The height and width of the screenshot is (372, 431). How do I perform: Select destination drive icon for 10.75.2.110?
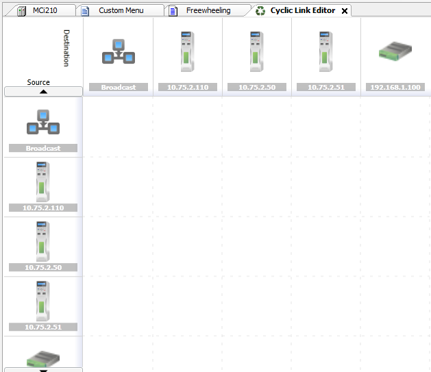tap(188, 51)
